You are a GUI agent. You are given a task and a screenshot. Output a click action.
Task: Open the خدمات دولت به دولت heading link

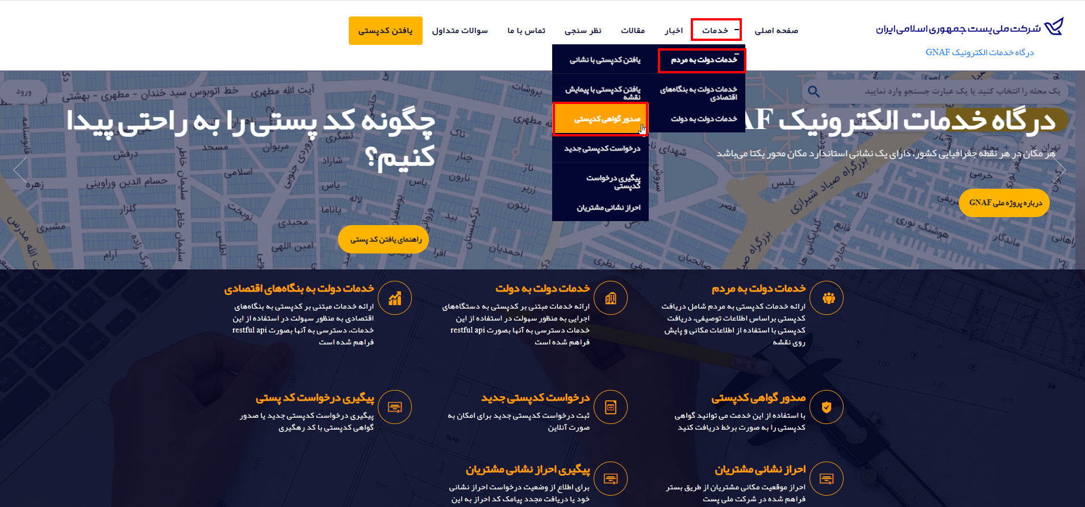coord(542,289)
